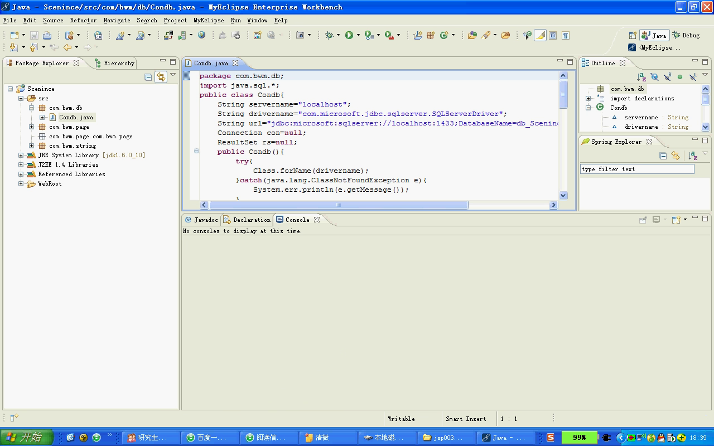Expand the com.bwm.page package
Screen dimensions: 714x446
tap(32, 127)
